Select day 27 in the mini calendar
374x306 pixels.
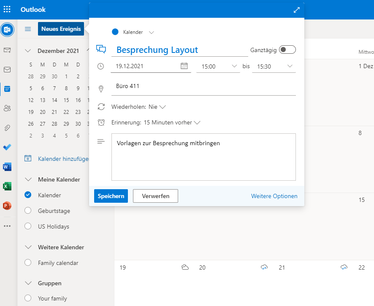pyautogui.click(x=43, y=124)
